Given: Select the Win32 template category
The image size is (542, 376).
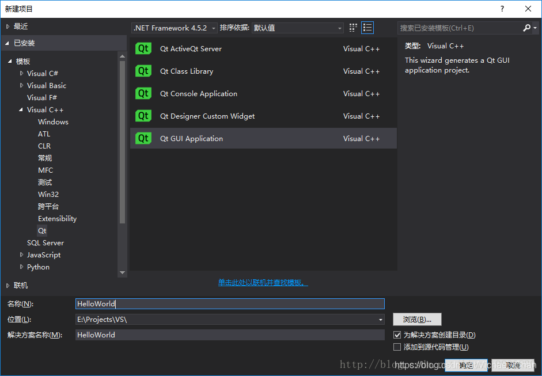Looking at the screenshot, I should click(x=48, y=195).
